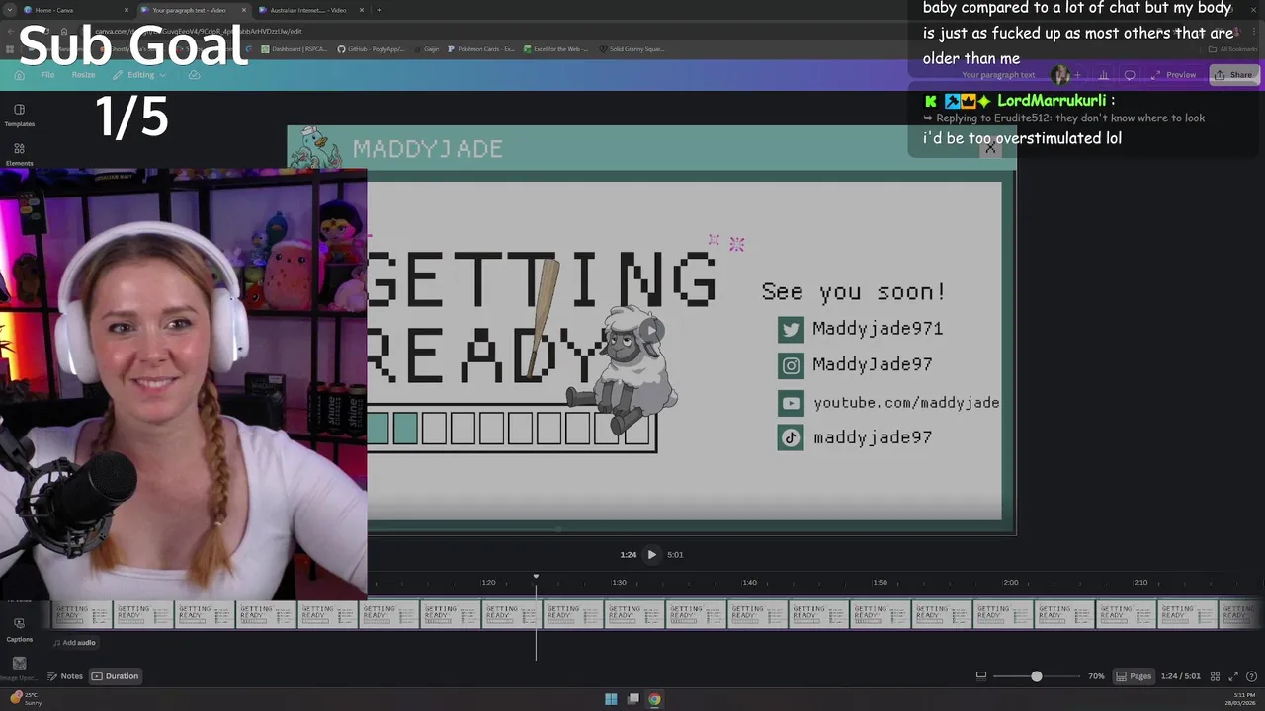The width and height of the screenshot is (1265, 711).
Task: Click the Canva home icon
Action: 19,75
